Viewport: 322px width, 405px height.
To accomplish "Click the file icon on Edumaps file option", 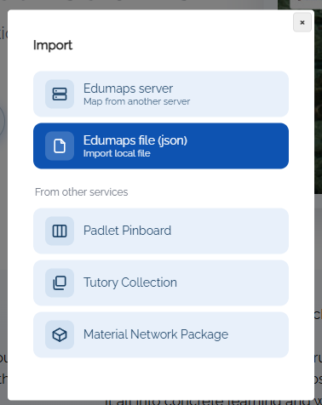I will tap(60, 146).
